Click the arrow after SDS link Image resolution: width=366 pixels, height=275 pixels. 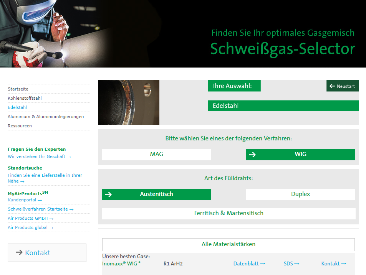(x=296, y=264)
